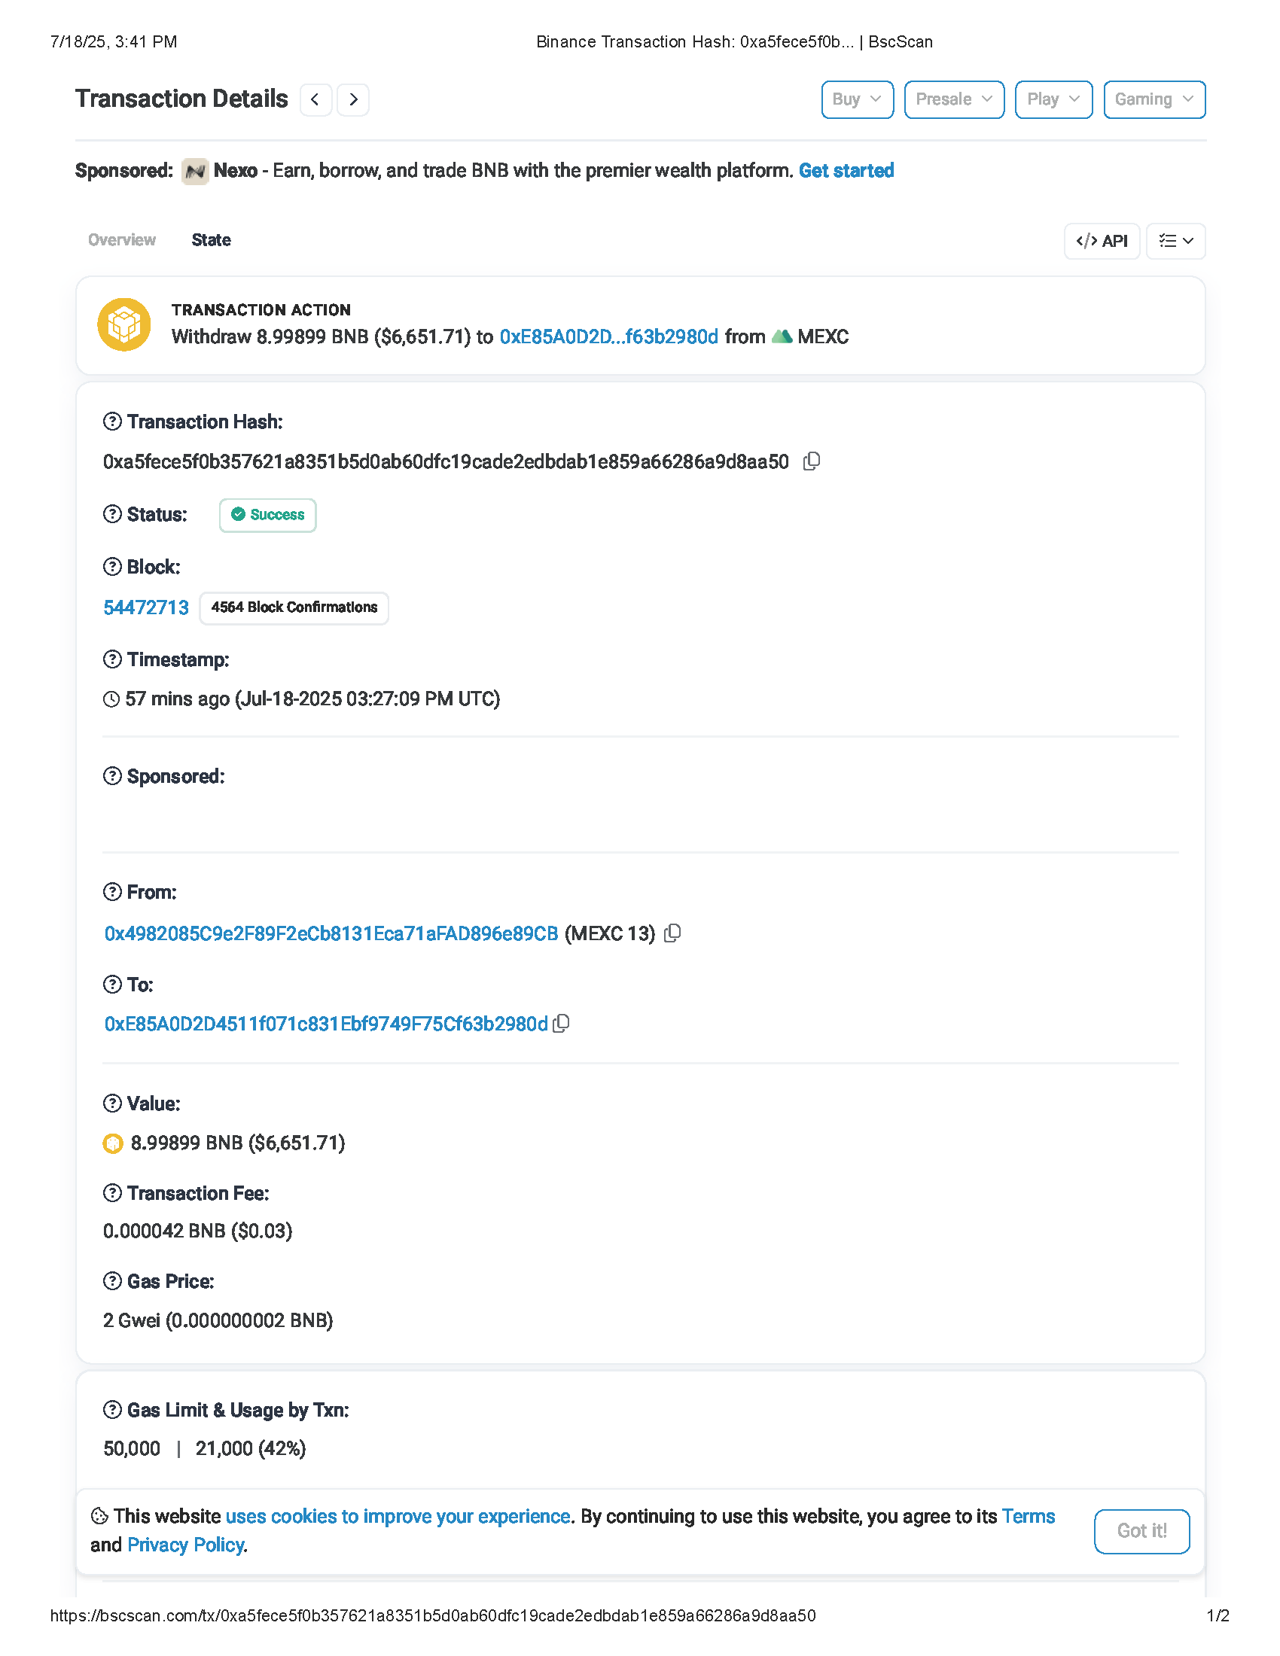Viewport: 1280px width, 1656px height.
Task: Go to previous transaction arrow
Action: [315, 99]
